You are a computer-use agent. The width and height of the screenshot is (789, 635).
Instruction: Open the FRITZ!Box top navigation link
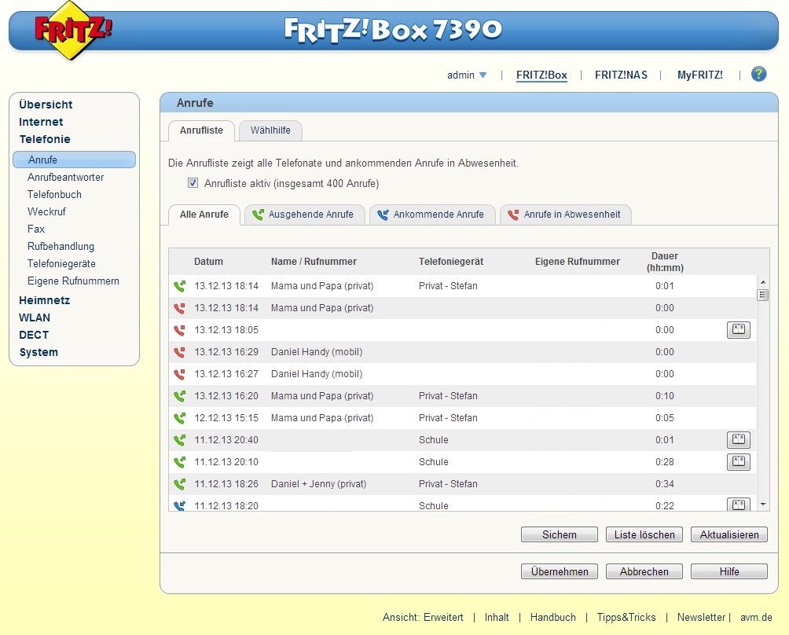click(x=541, y=75)
